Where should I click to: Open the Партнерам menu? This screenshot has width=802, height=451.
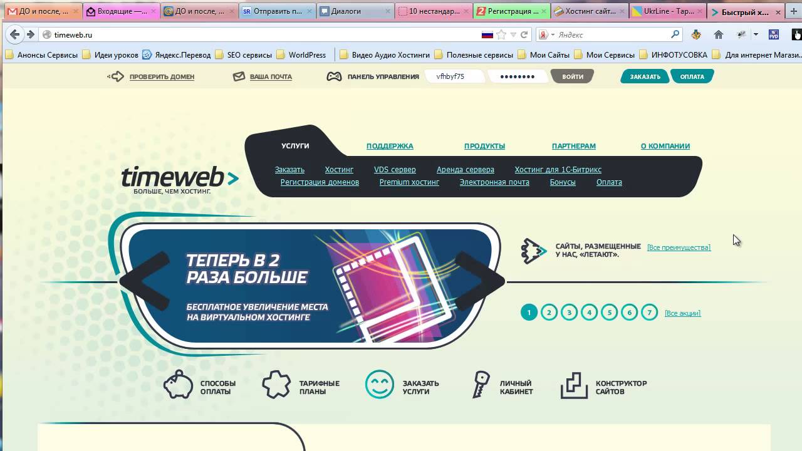tap(574, 146)
